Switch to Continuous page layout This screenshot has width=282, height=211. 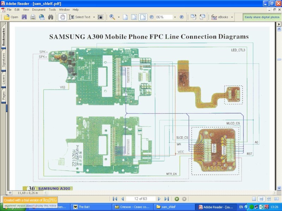(x=261, y=199)
